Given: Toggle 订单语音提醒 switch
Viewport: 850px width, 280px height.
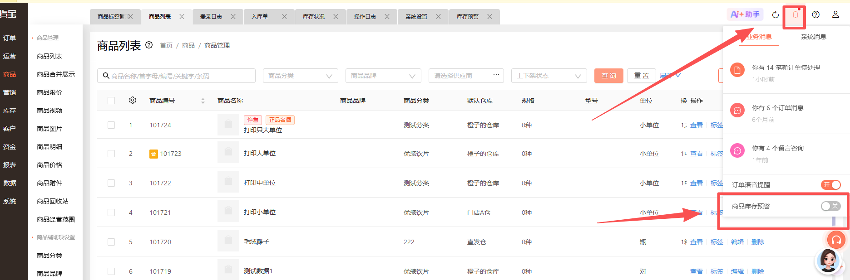Looking at the screenshot, I should (831, 184).
